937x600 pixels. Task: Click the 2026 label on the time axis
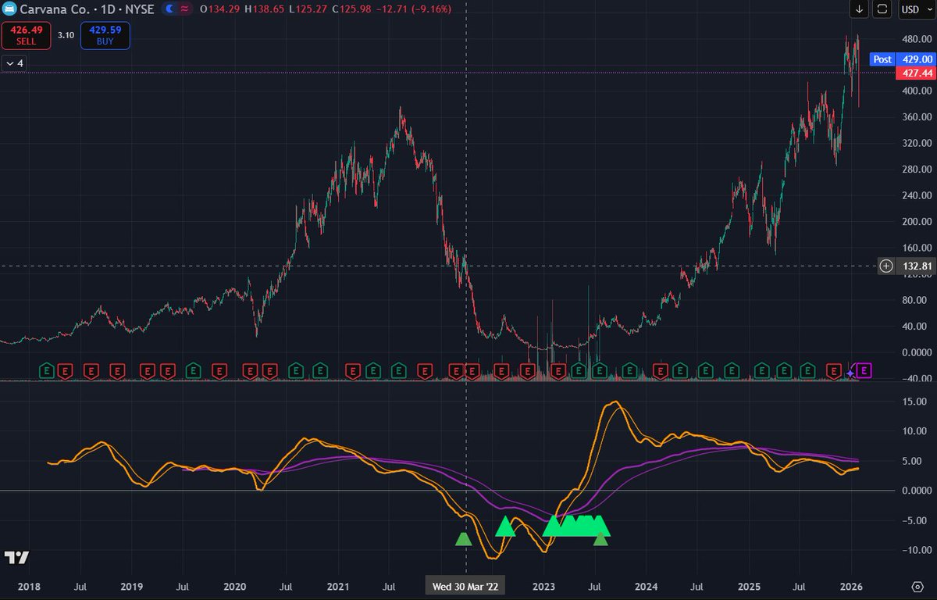(850, 586)
